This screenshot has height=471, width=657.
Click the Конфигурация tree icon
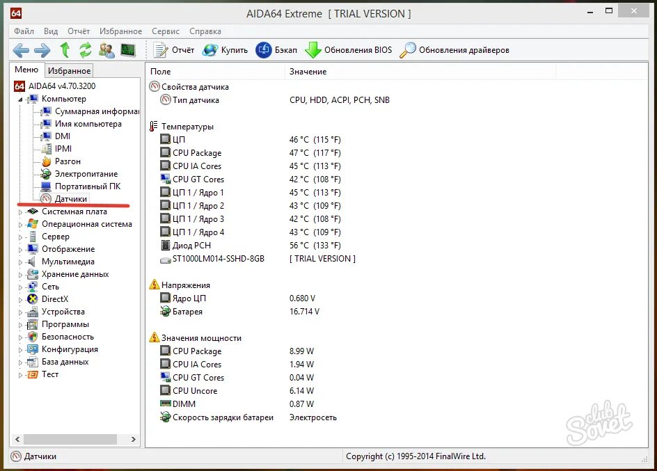pos(32,349)
